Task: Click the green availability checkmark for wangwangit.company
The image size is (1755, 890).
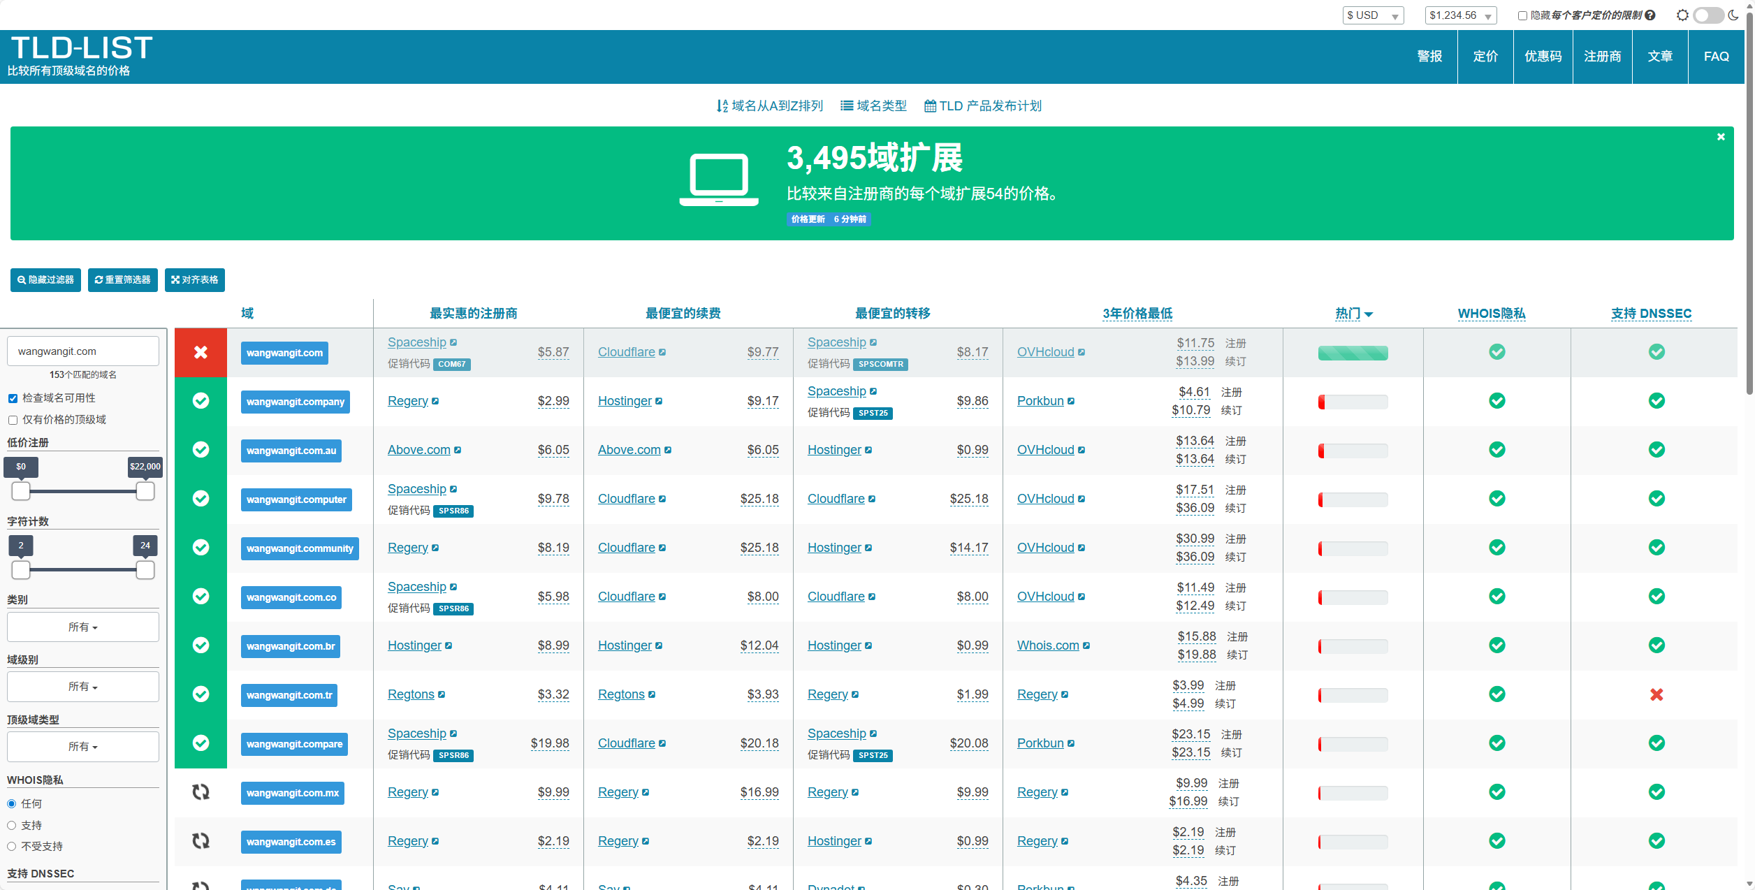Action: [201, 401]
